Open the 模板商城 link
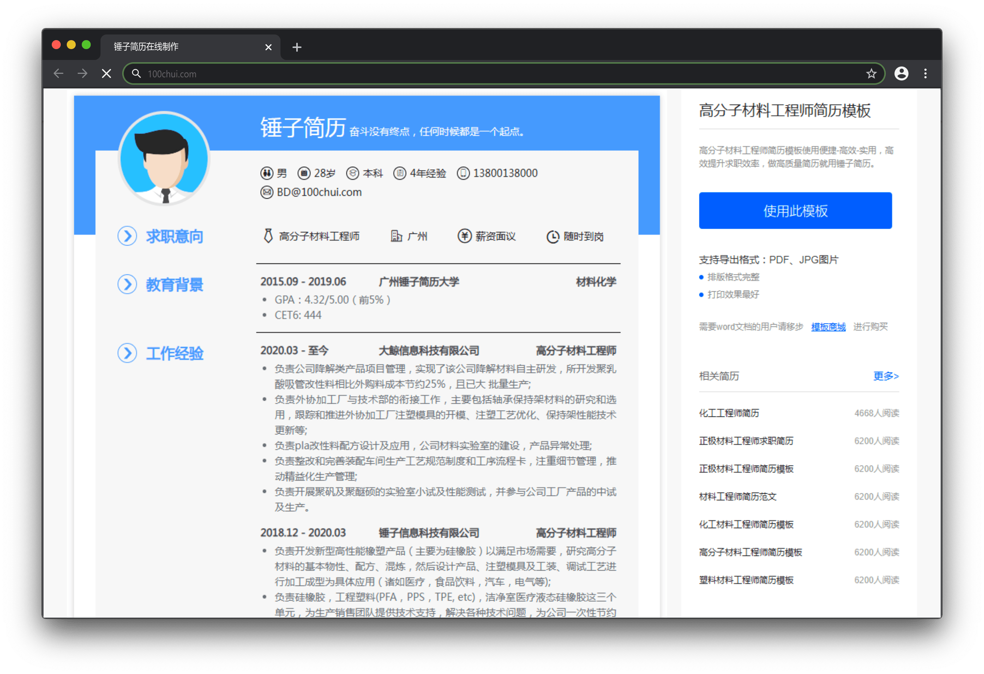 point(828,327)
